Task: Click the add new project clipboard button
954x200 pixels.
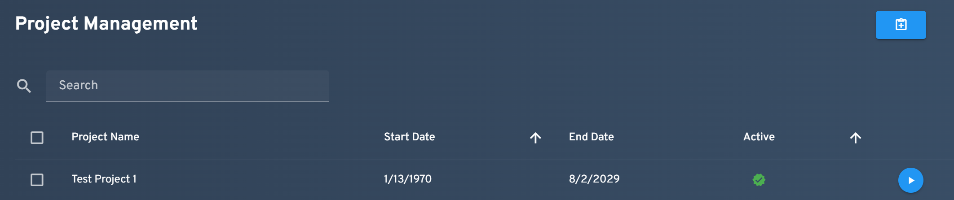Action: tap(901, 25)
